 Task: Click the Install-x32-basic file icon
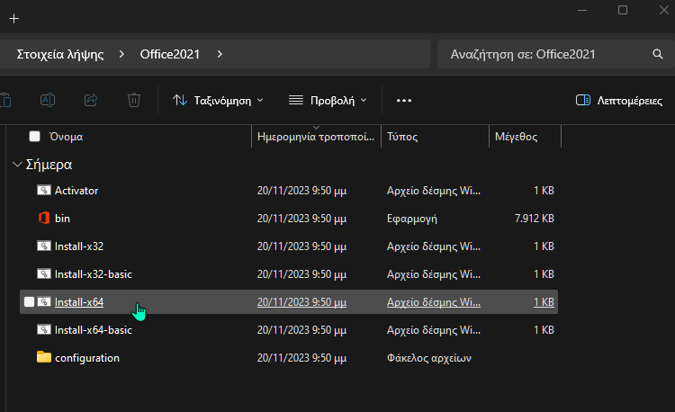[x=44, y=274]
